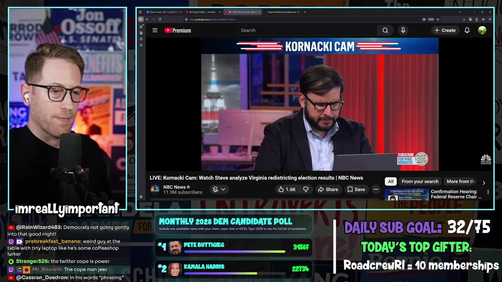This screenshot has height=282, width=502.
Task: Click the Kornacki Cam video player
Action: click(320, 104)
